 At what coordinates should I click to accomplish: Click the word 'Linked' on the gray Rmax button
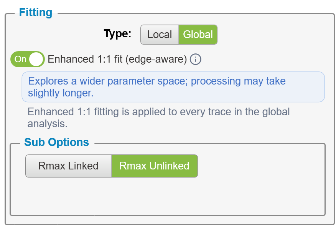tap(83, 166)
